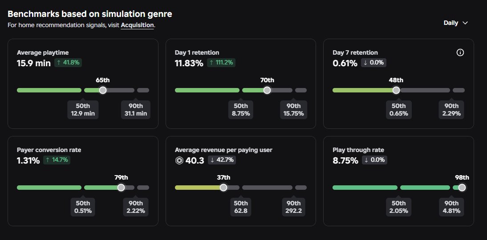487x240 pixels.
Task: Click the 50th 12.9 min benchmark label
Action: [x=83, y=110]
